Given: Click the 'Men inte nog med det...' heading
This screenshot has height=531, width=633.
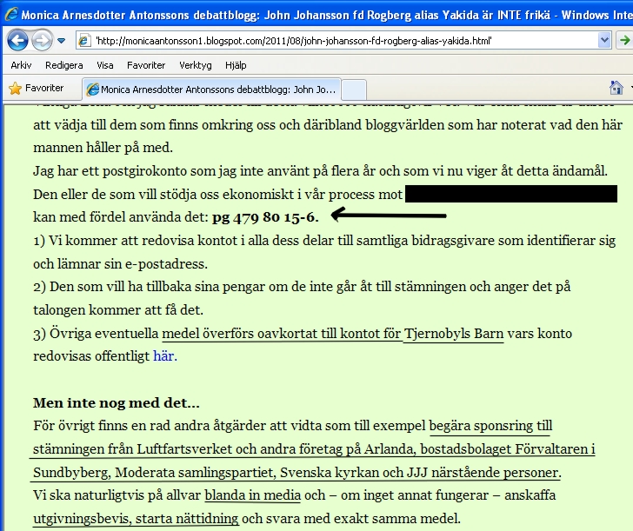Looking at the screenshot, I should click(117, 402).
